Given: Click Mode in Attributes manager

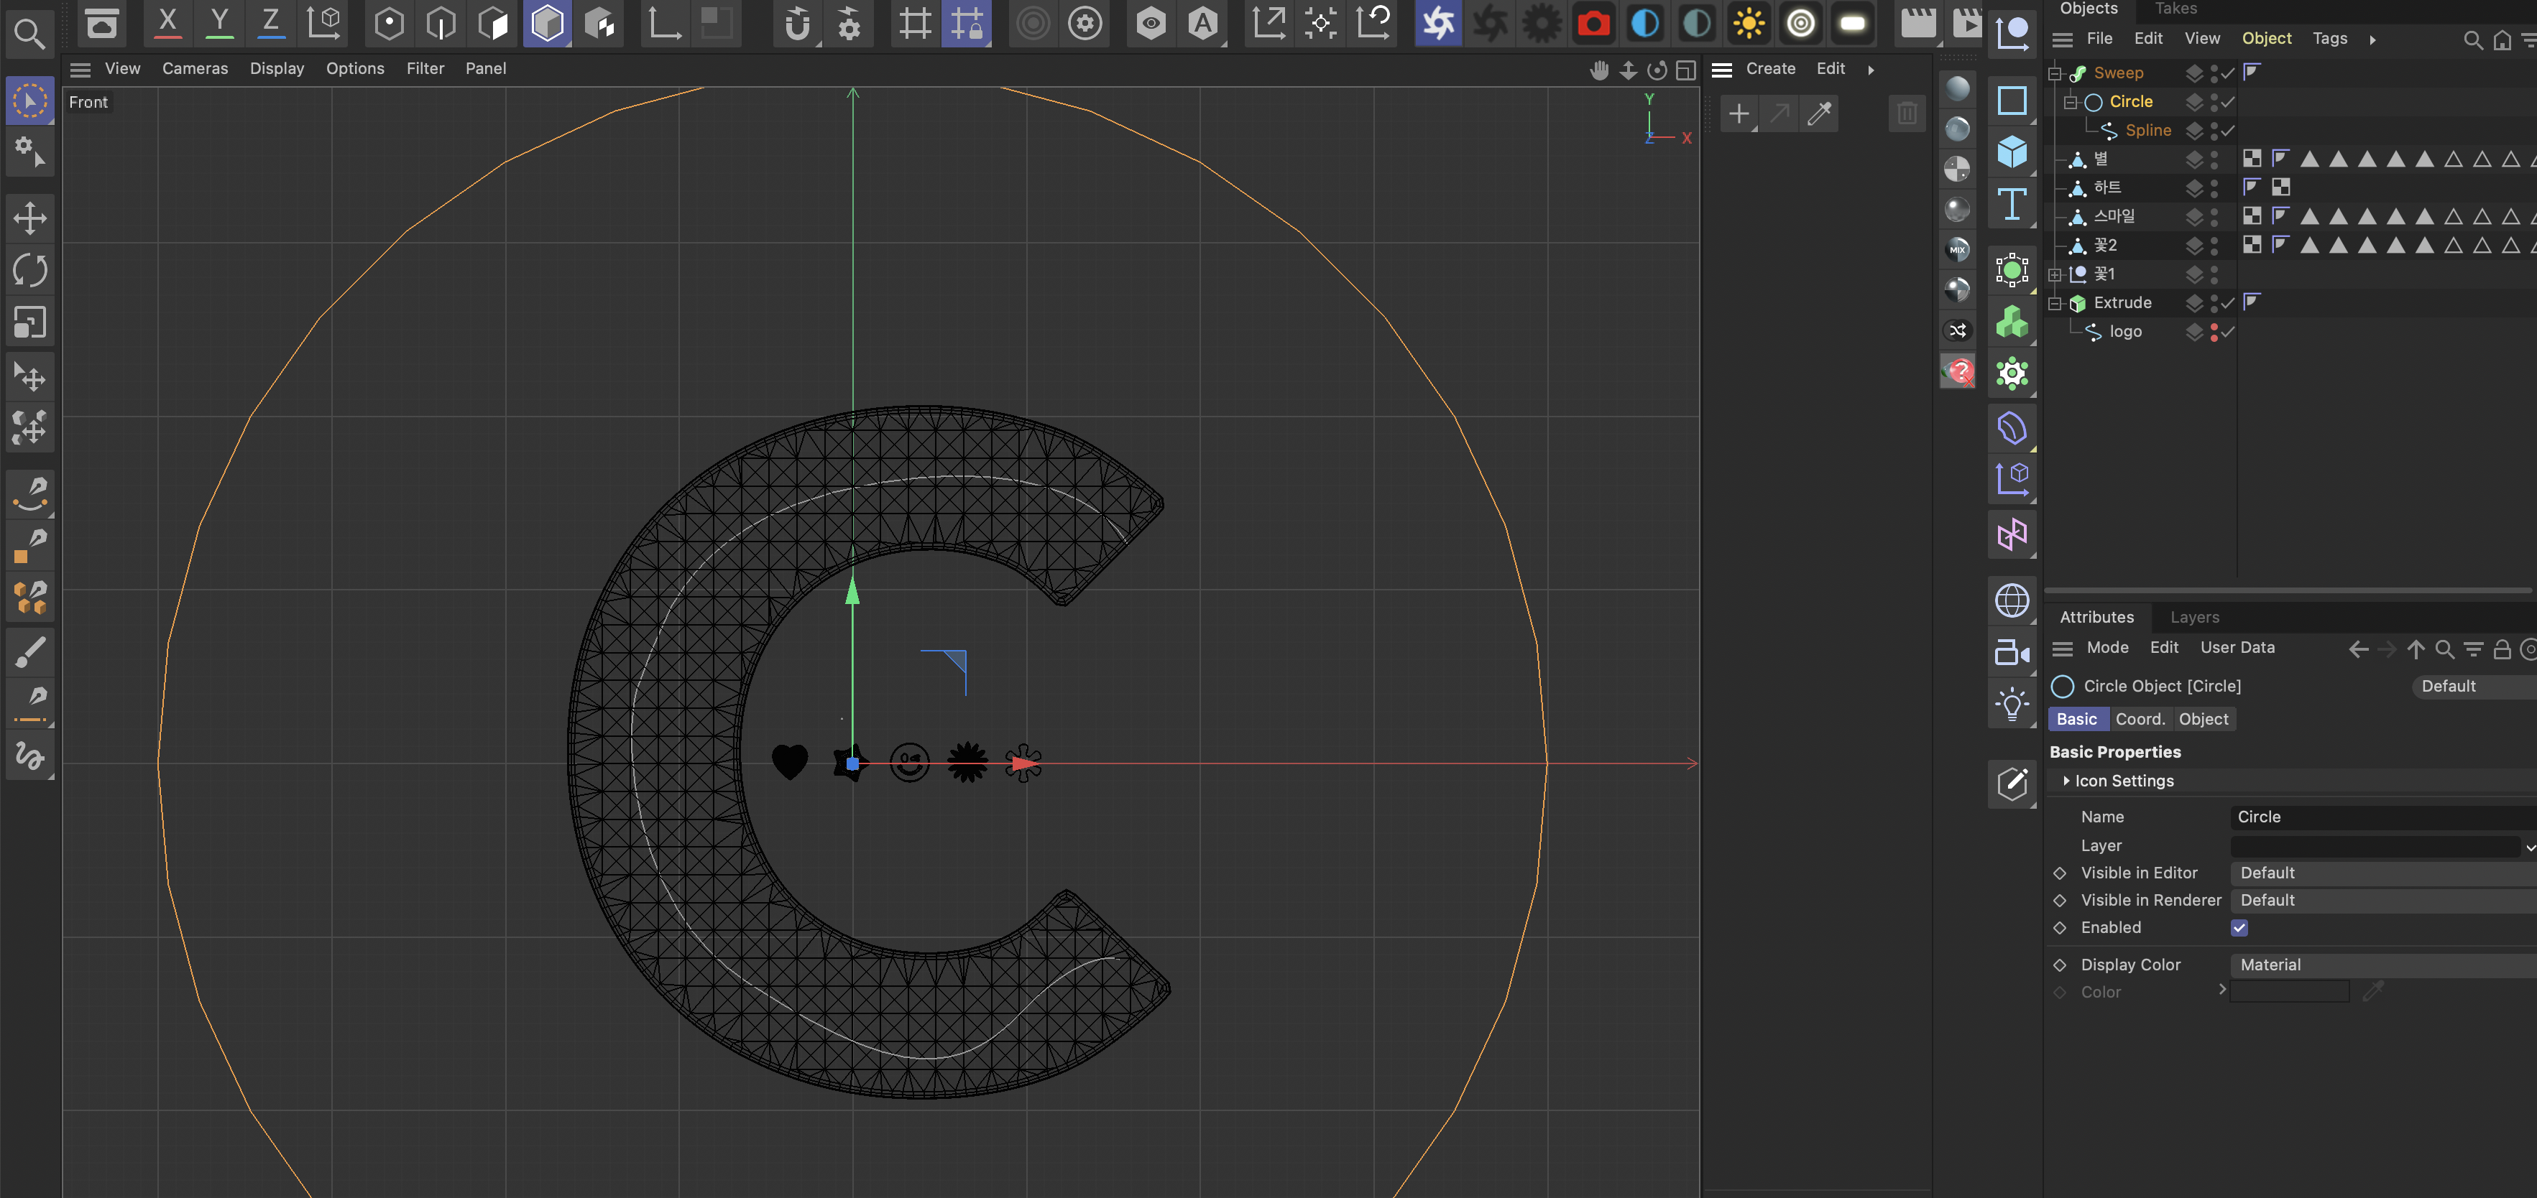Looking at the screenshot, I should [2107, 648].
